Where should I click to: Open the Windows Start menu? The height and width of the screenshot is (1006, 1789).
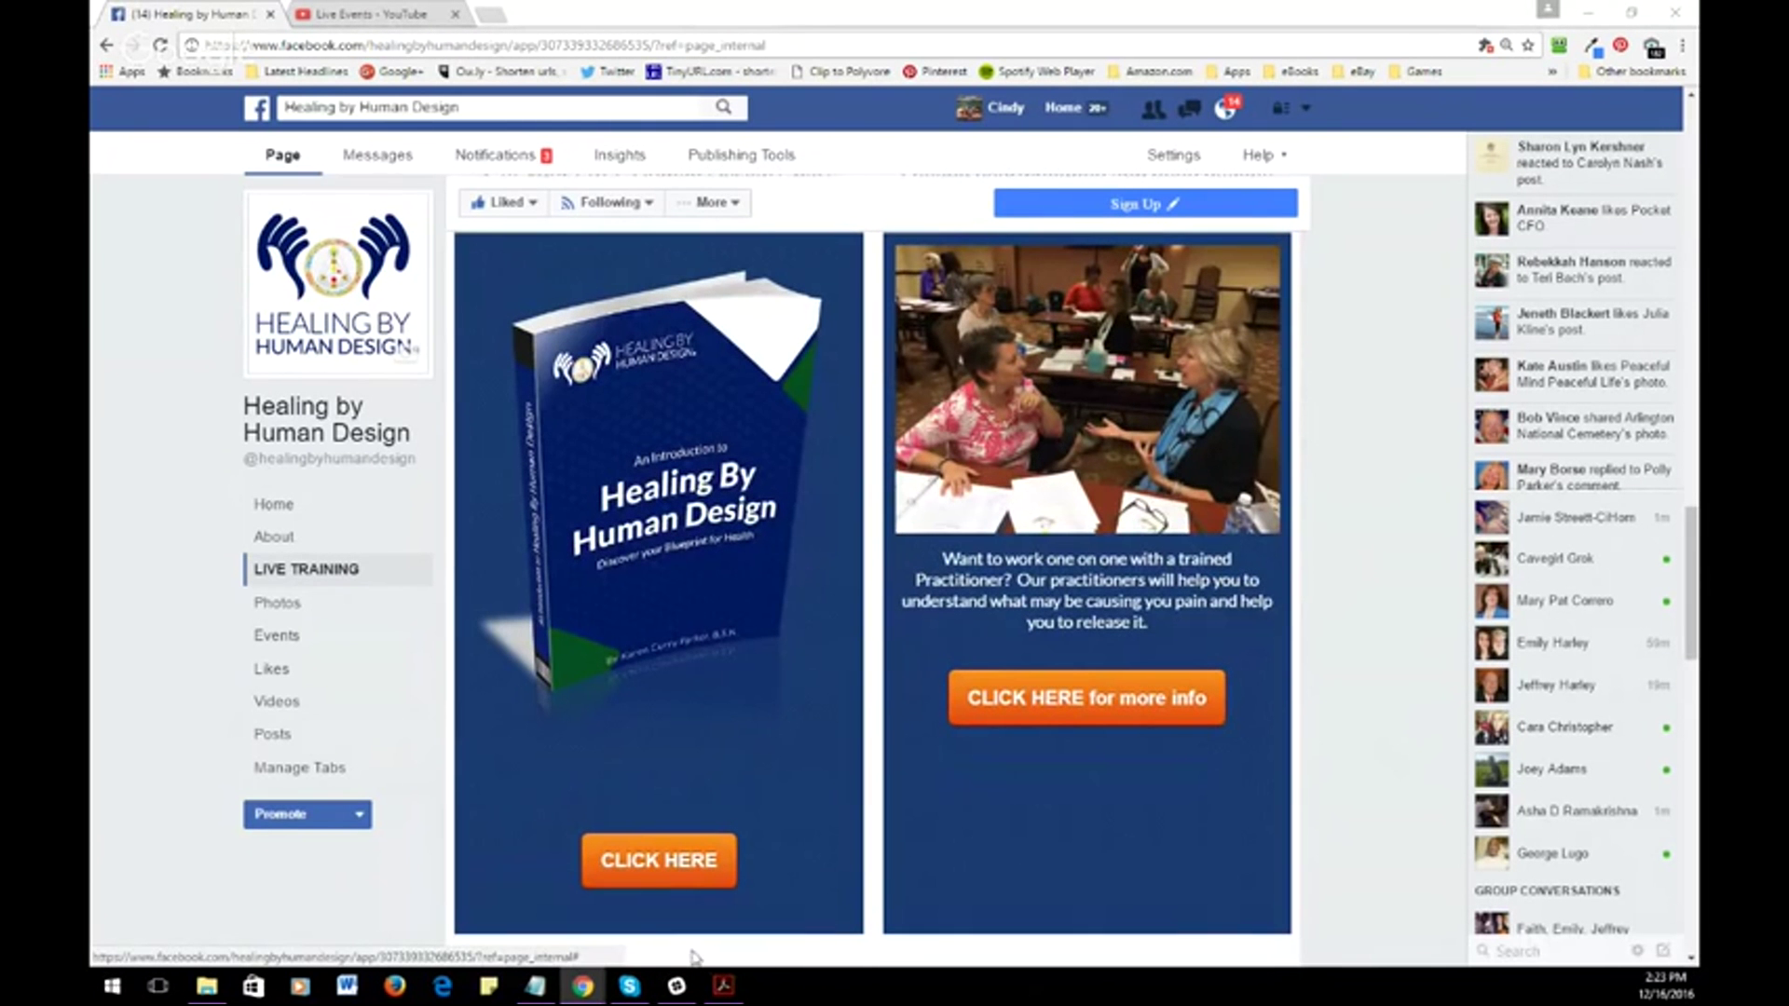click(112, 986)
